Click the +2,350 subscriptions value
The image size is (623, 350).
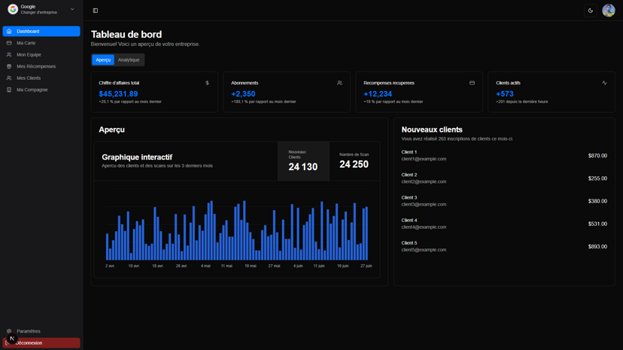(x=243, y=94)
